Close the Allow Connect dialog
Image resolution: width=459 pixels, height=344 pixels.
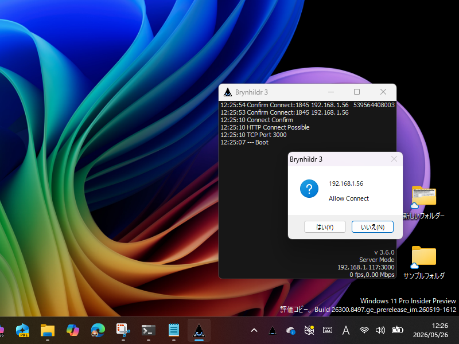(x=394, y=159)
